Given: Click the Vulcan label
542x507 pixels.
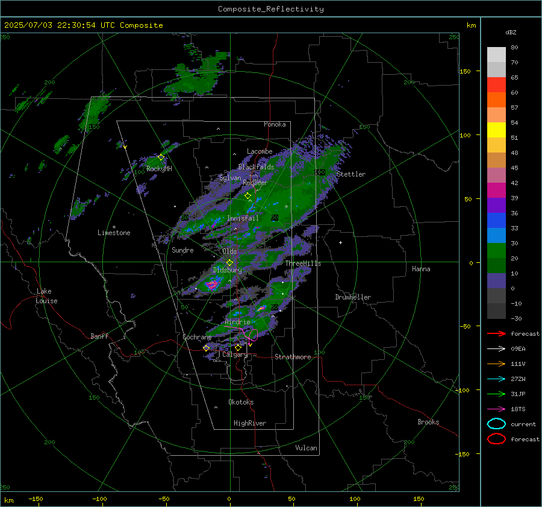Looking at the screenshot, I should pyautogui.click(x=306, y=448).
